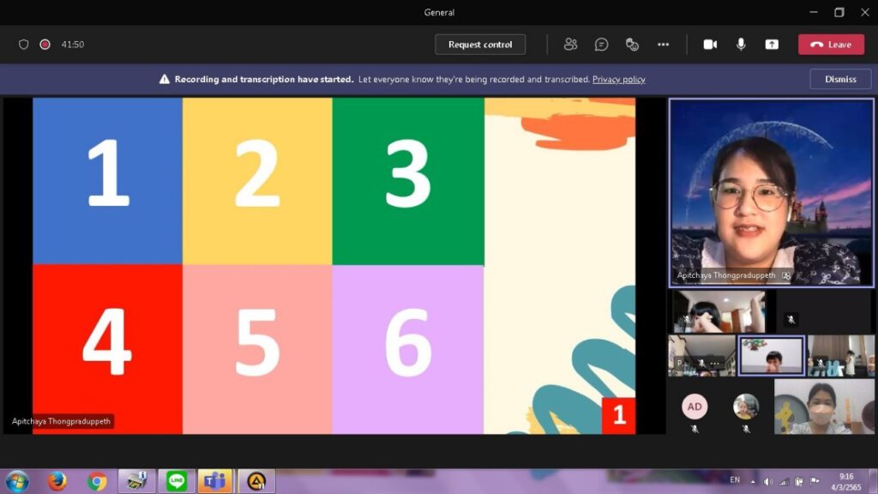Toggle the camera on or off
Image resolution: width=878 pixels, height=494 pixels.
coord(710,45)
